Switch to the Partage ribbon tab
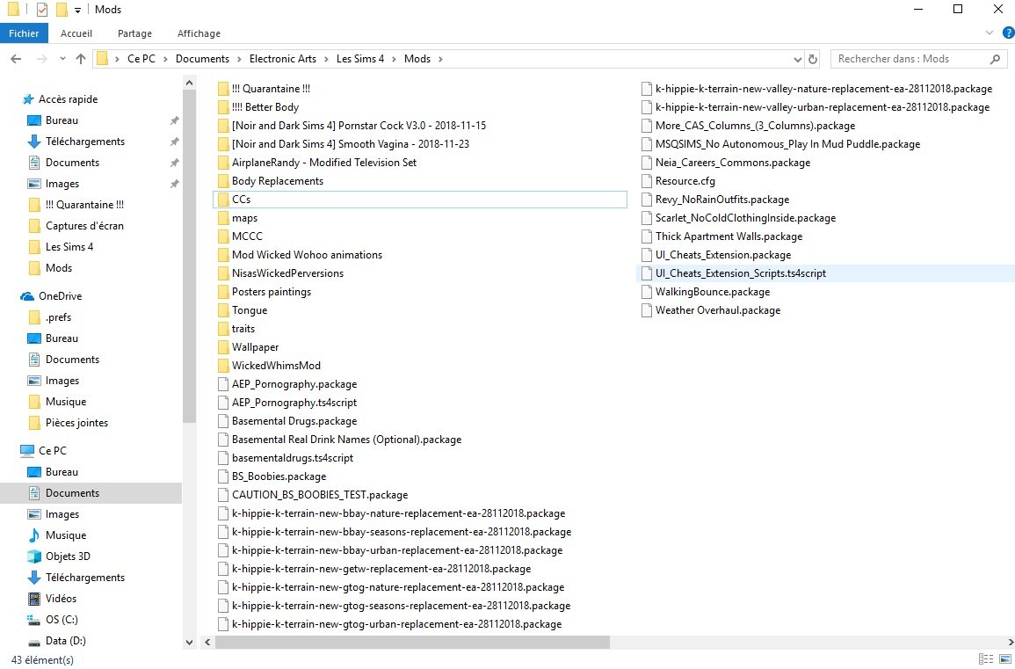This screenshot has height=669, width=1015. [134, 33]
